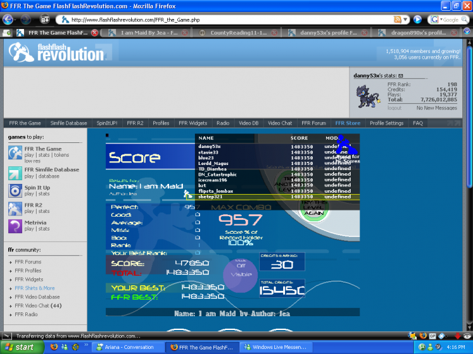Open FFR Forum nav item
This screenshot has width=473, height=354.
pyautogui.click(x=313, y=123)
